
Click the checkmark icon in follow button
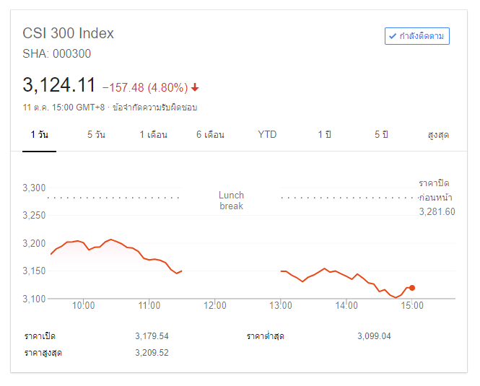pos(393,36)
